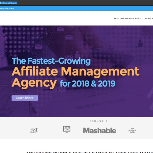Click the orange Affiliate Management headline
The height and width of the screenshot is (153, 153).
pyautogui.click(x=75, y=72)
